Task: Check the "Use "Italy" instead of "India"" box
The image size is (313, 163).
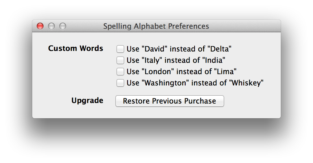Action: (120, 60)
